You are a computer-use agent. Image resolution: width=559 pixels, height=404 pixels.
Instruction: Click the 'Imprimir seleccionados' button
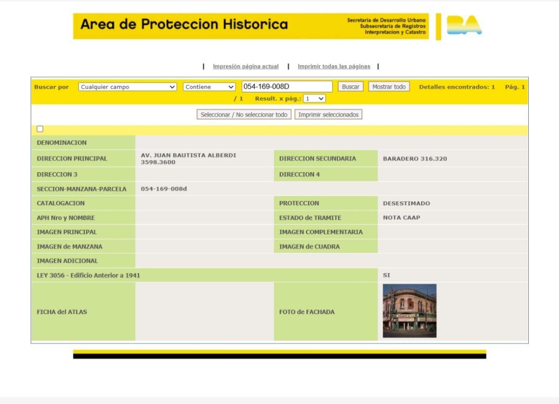328,115
